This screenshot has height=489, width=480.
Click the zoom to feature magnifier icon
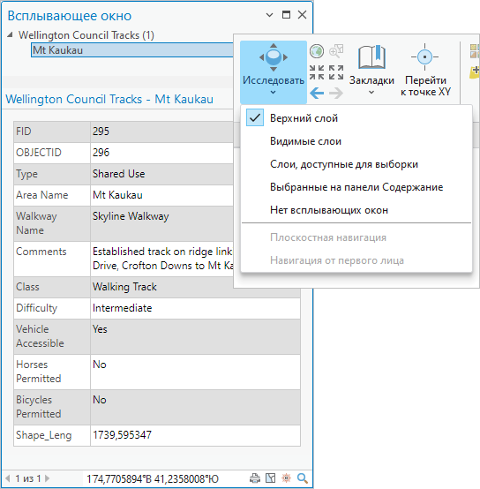click(302, 478)
